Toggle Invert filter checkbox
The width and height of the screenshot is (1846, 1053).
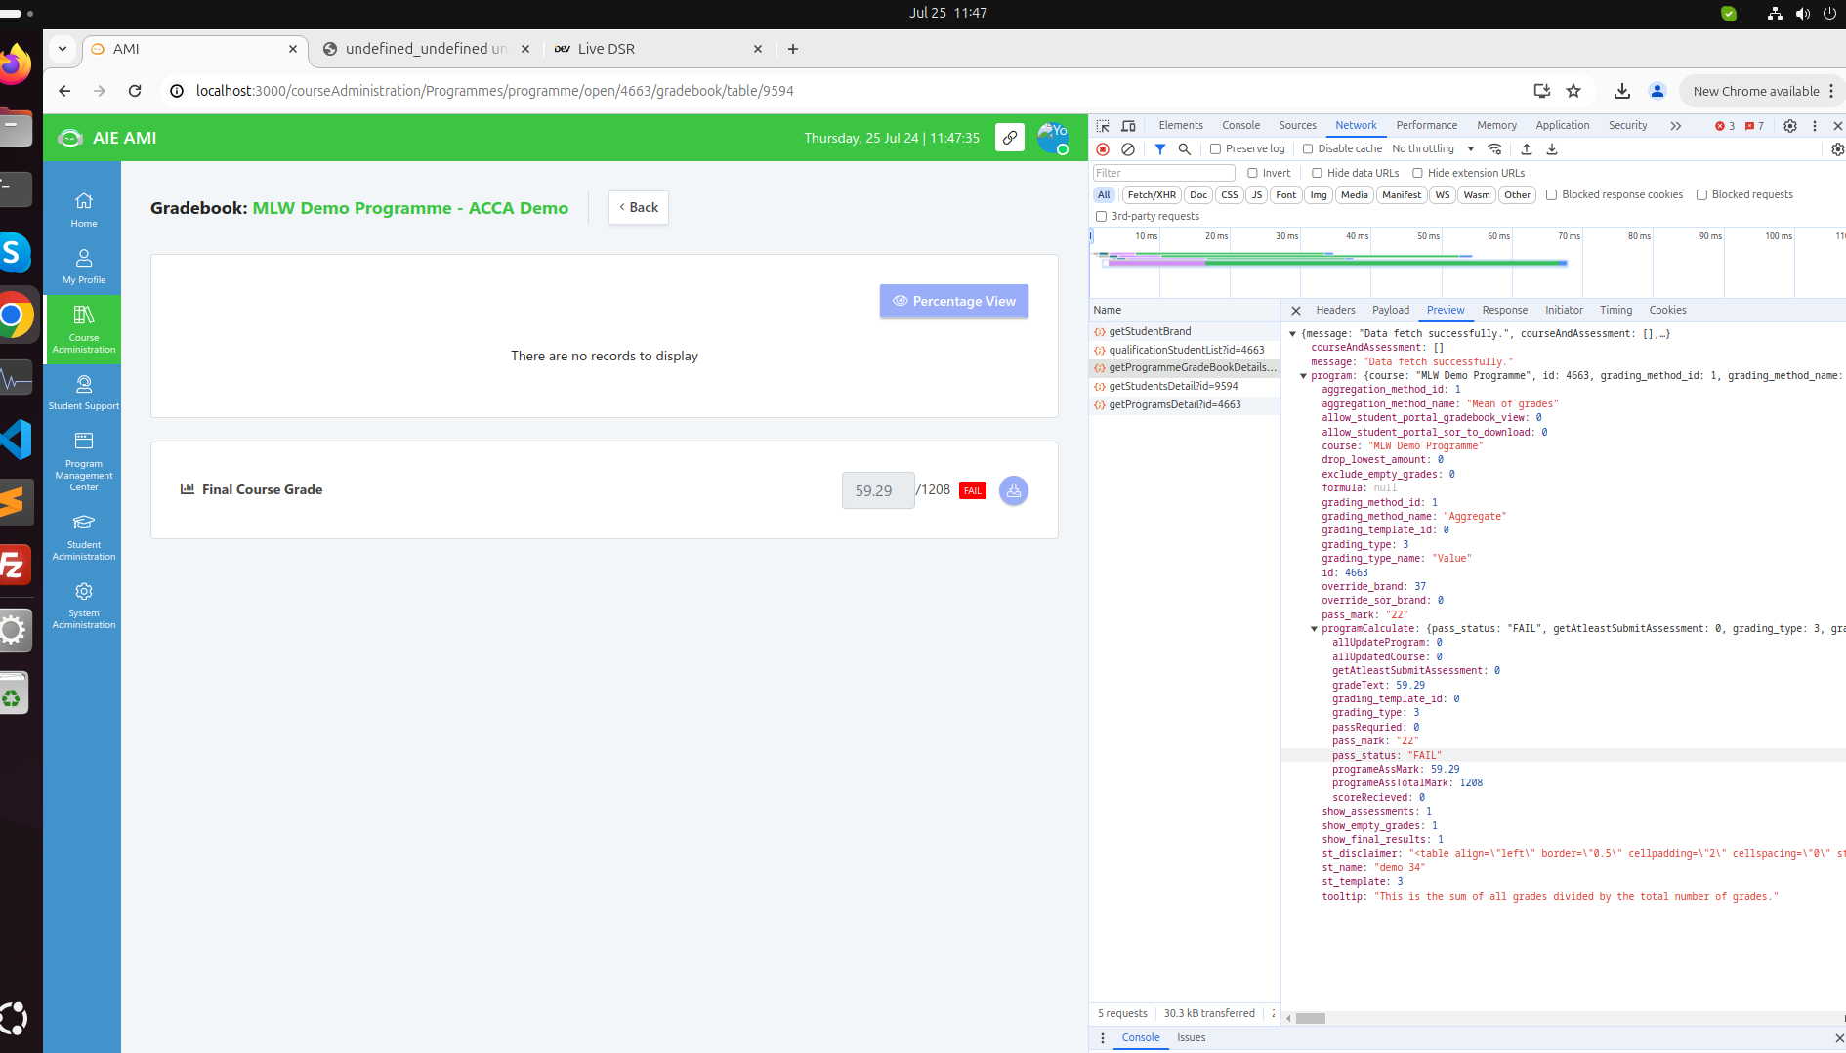click(1253, 173)
